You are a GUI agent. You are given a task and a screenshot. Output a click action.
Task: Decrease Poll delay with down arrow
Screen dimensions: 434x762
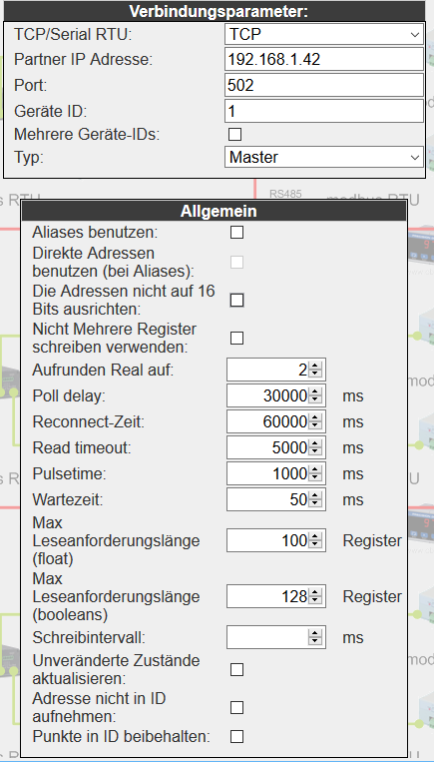(x=315, y=400)
